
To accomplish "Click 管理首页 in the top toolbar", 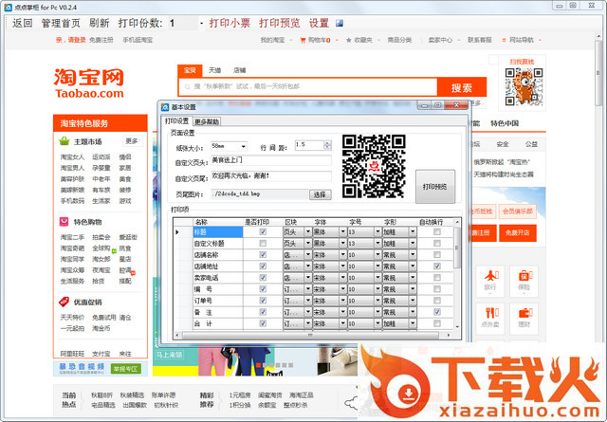I will pos(61,23).
